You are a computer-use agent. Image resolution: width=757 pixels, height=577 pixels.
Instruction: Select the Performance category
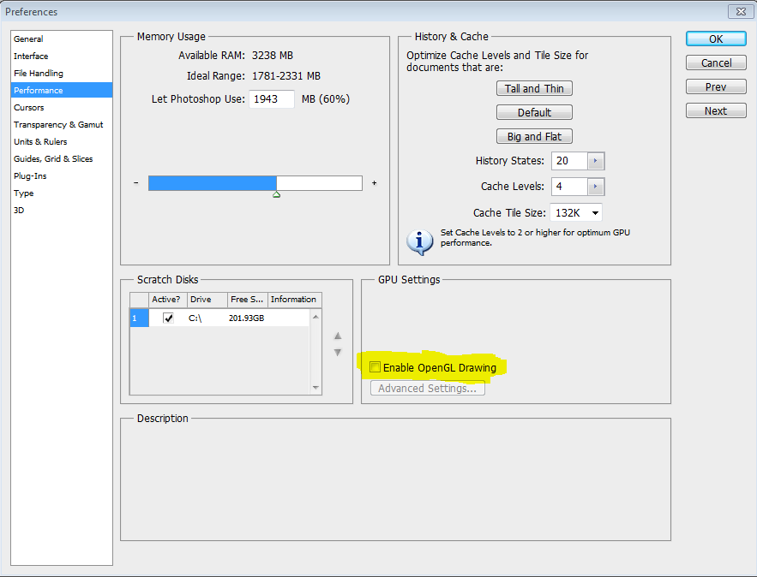coord(62,90)
